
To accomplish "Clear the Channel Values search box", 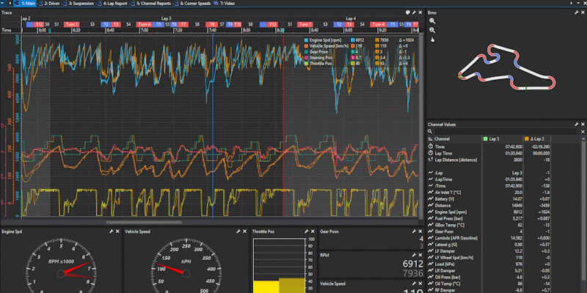I will (583, 132).
